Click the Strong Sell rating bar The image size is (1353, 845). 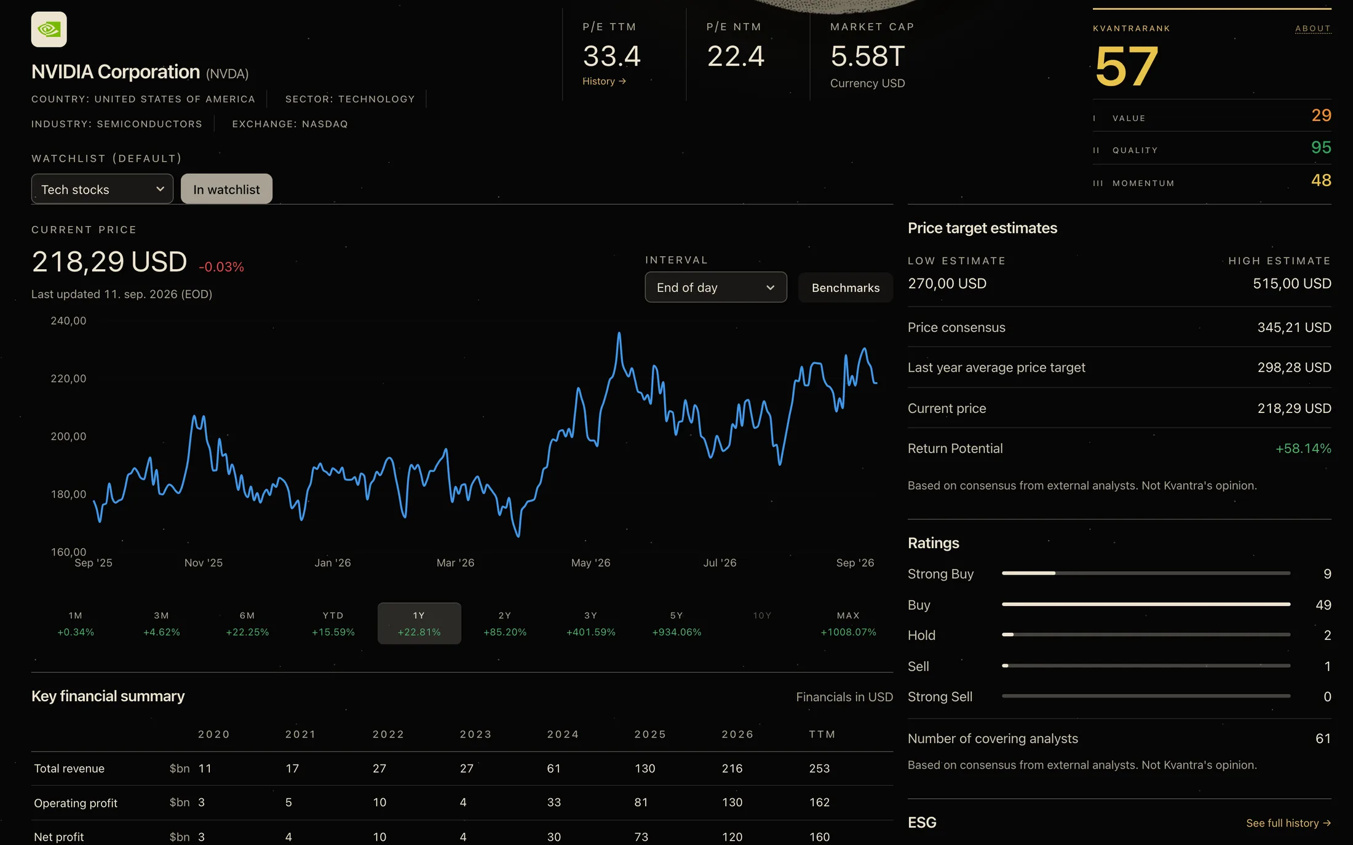point(1146,696)
